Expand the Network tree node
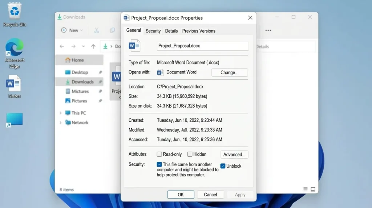The width and height of the screenshot is (372, 208). coord(61,123)
